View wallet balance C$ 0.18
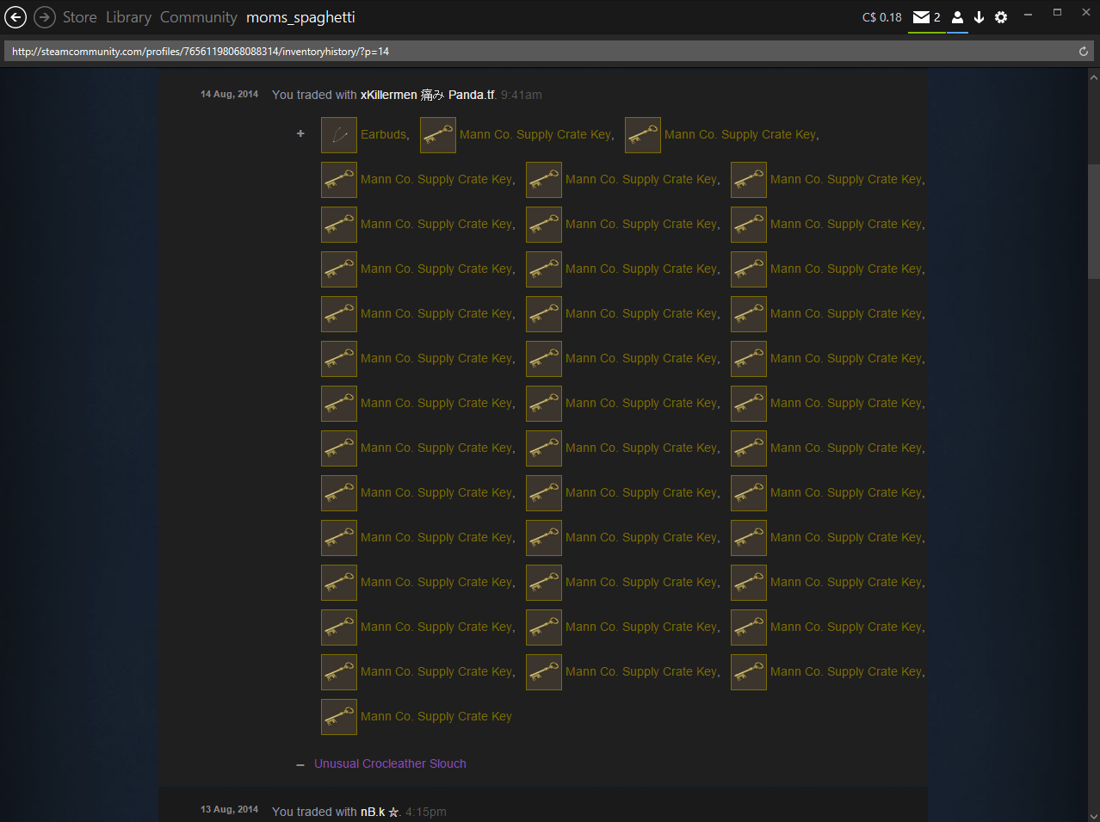This screenshot has width=1100, height=822. point(881,17)
